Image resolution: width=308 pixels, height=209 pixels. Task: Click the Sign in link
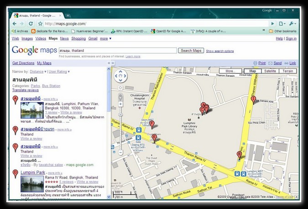pyautogui.click(x=291, y=38)
